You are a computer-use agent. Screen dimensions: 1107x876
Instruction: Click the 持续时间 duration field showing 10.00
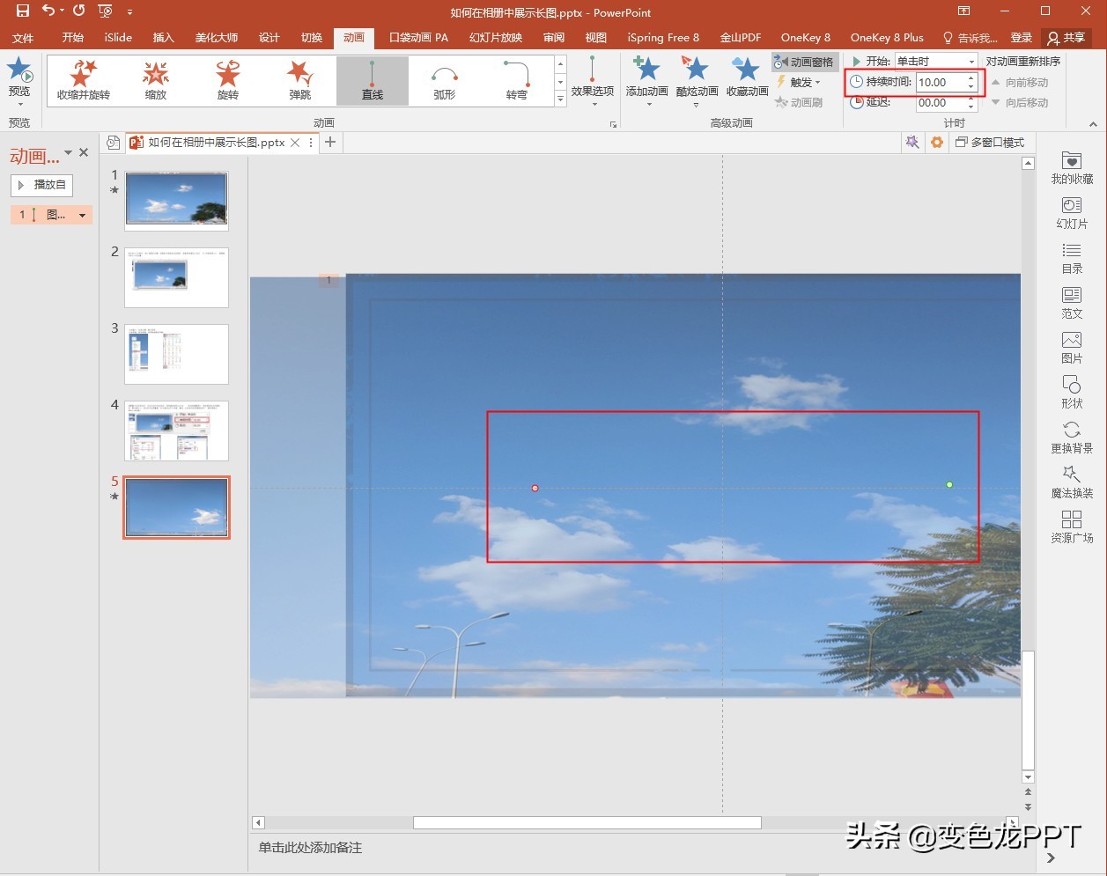941,82
